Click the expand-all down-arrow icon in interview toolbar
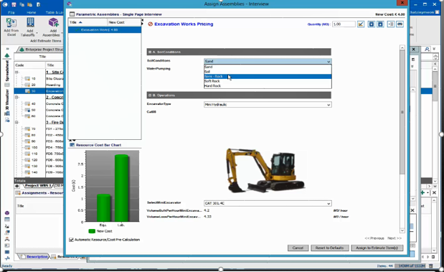Viewport: 444px width, 272px height. tap(371, 24)
